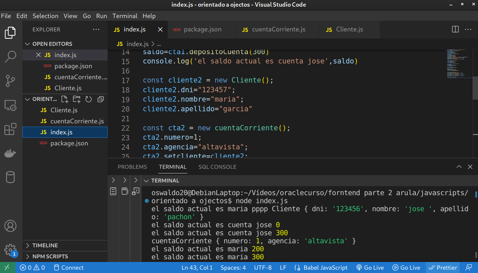Open the Help menu
Image resolution: width=478 pixels, height=273 pixels.
149,16
